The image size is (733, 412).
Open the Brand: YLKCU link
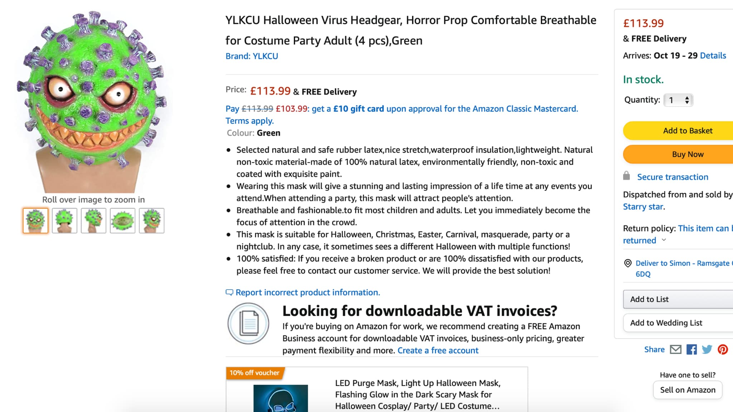252,56
